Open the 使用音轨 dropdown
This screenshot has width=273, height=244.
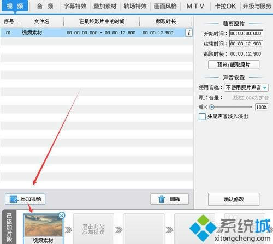(246, 87)
